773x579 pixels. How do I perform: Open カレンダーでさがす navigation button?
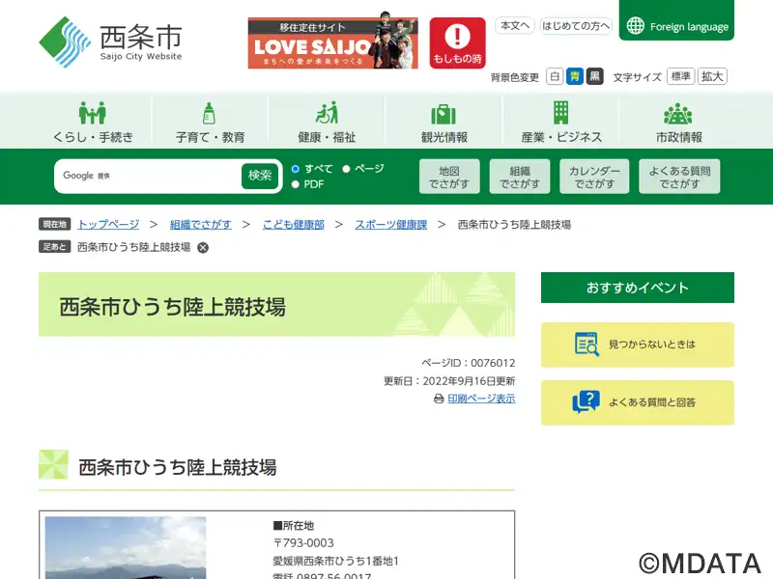(593, 177)
